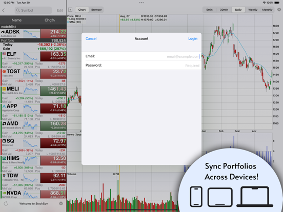
Task: Click the Symbol search field
Action: 33,10
